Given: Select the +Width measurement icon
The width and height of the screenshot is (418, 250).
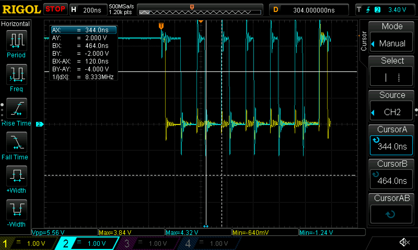Looking at the screenshot, I should point(16,176).
